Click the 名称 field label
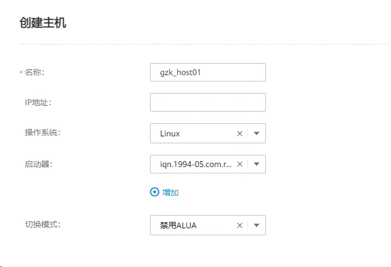The image size is (391, 267). [x=35, y=72]
